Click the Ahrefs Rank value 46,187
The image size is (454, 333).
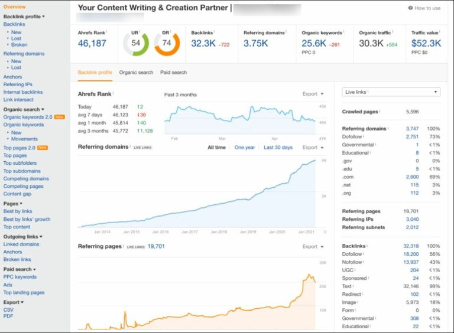(x=92, y=43)
